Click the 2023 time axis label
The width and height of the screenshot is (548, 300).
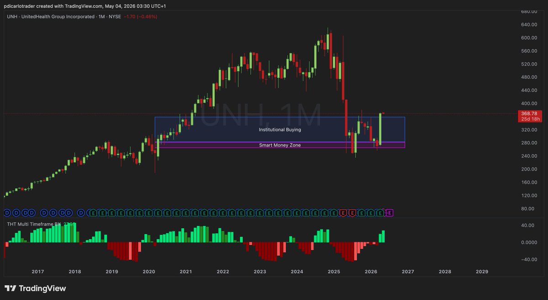point(260,271)
